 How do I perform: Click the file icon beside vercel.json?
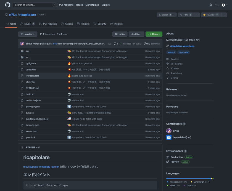(x=22, y=131)
